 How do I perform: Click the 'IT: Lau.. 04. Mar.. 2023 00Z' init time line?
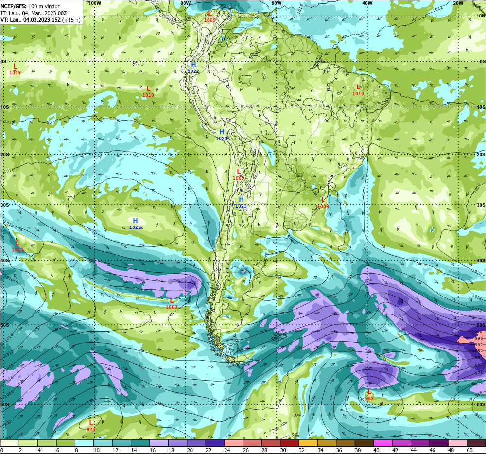(x=34, y=13)
